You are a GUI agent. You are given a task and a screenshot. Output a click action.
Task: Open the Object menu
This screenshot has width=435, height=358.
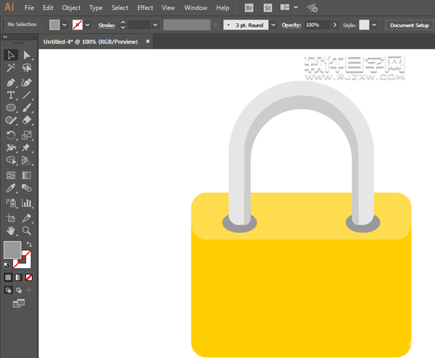coord(71,8)
